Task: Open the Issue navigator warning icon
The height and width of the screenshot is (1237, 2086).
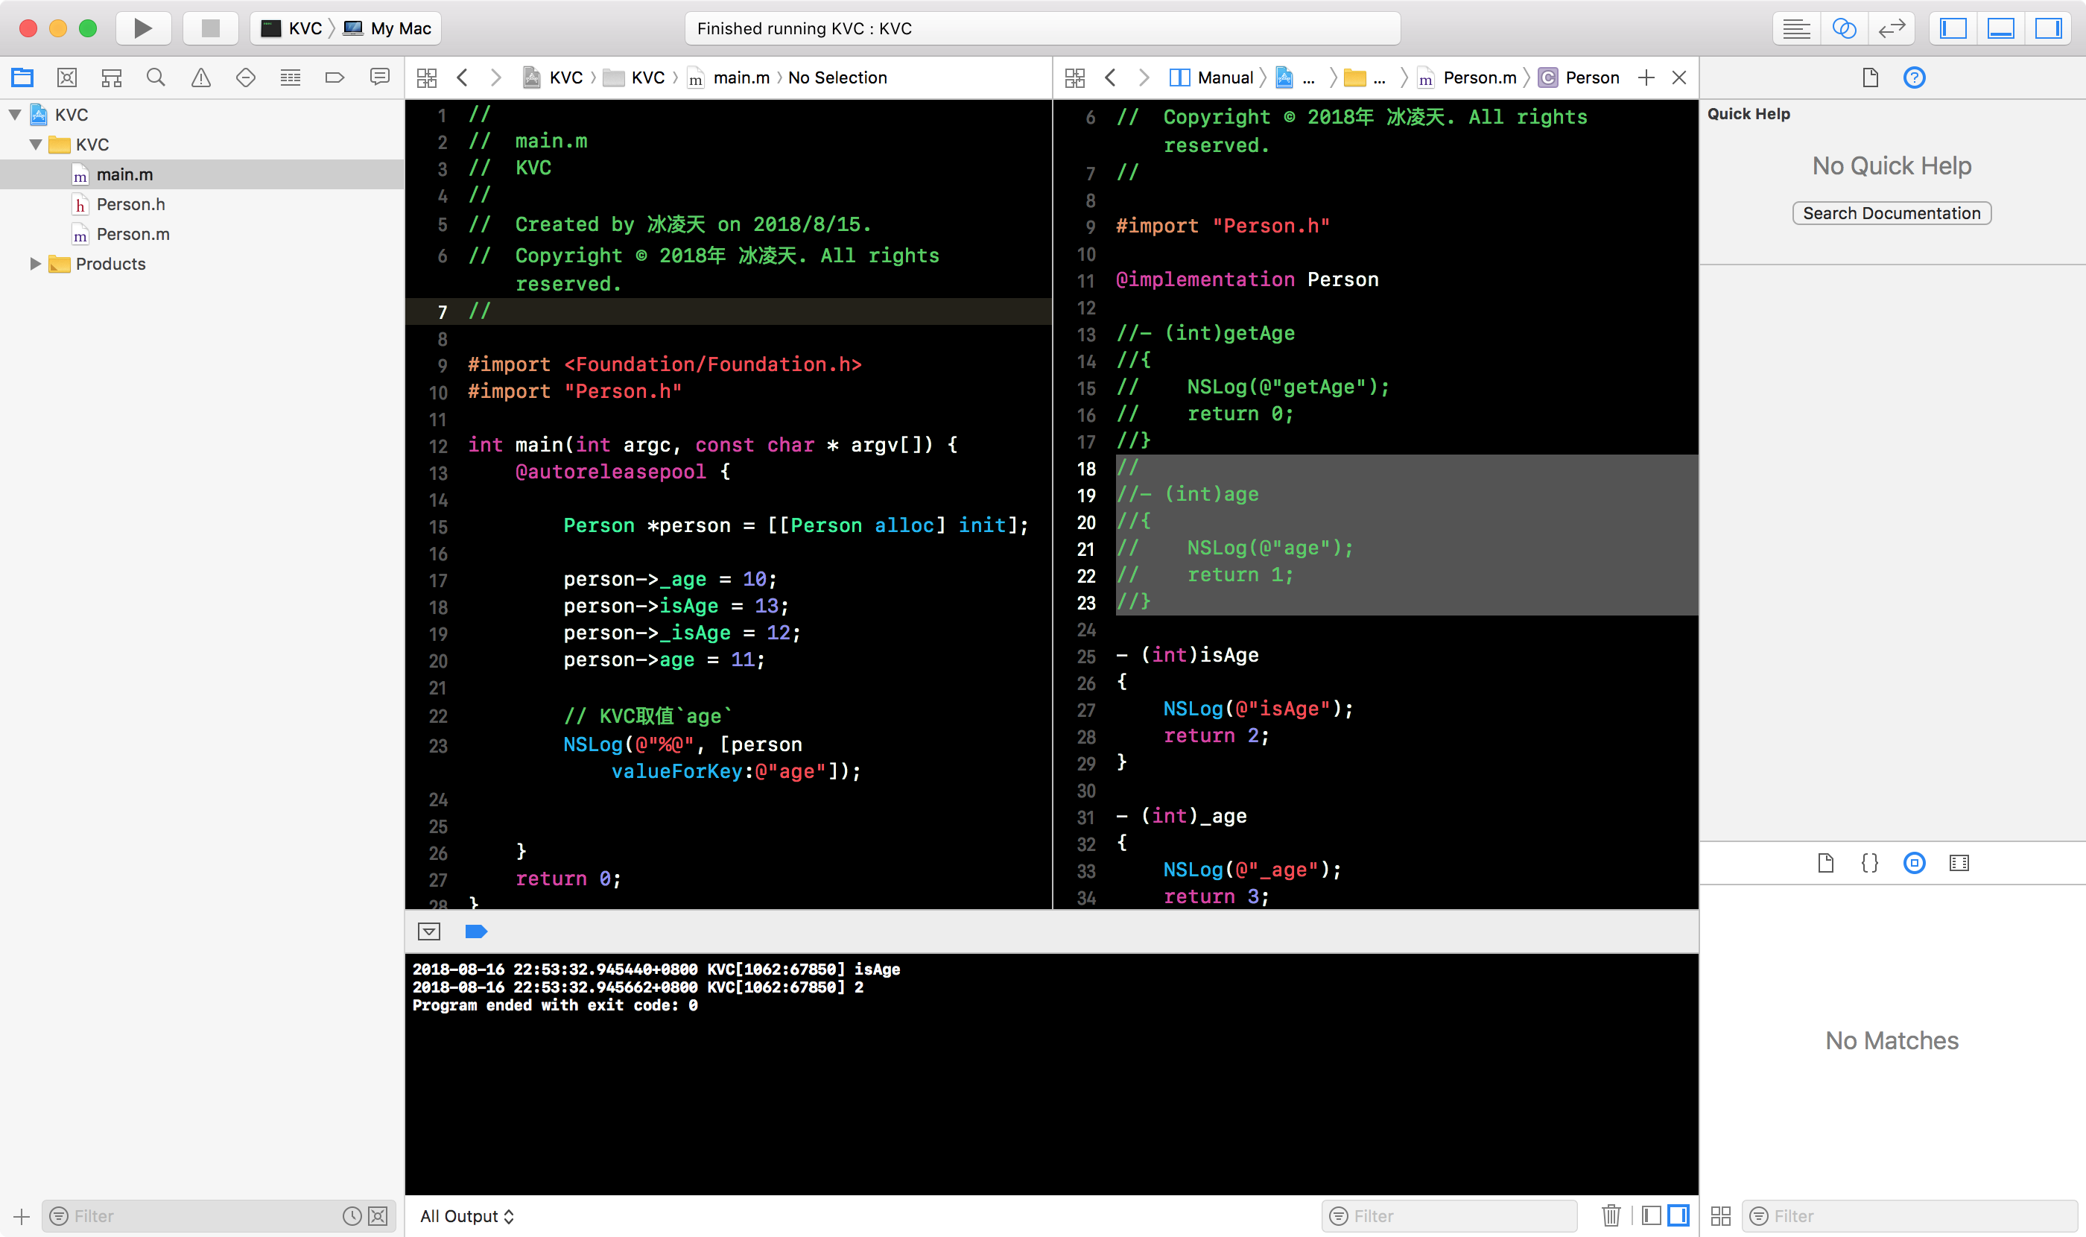Action: click(x=201, y=77)
